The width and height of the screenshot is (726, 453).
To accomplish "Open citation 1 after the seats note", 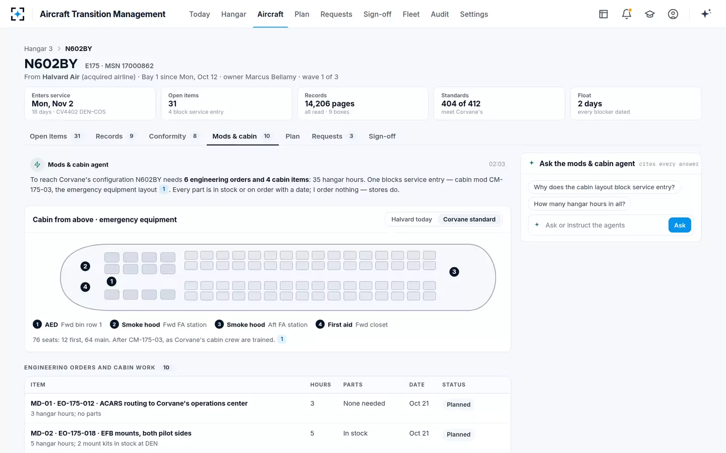I will coord(282,339).
